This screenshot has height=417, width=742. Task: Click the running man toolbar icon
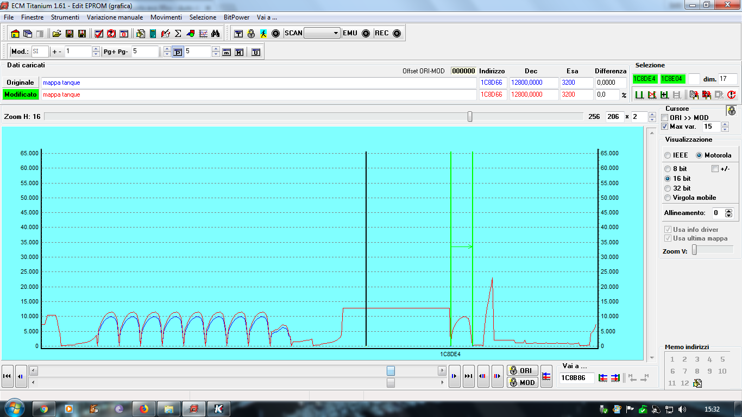[x=263, y=33]
